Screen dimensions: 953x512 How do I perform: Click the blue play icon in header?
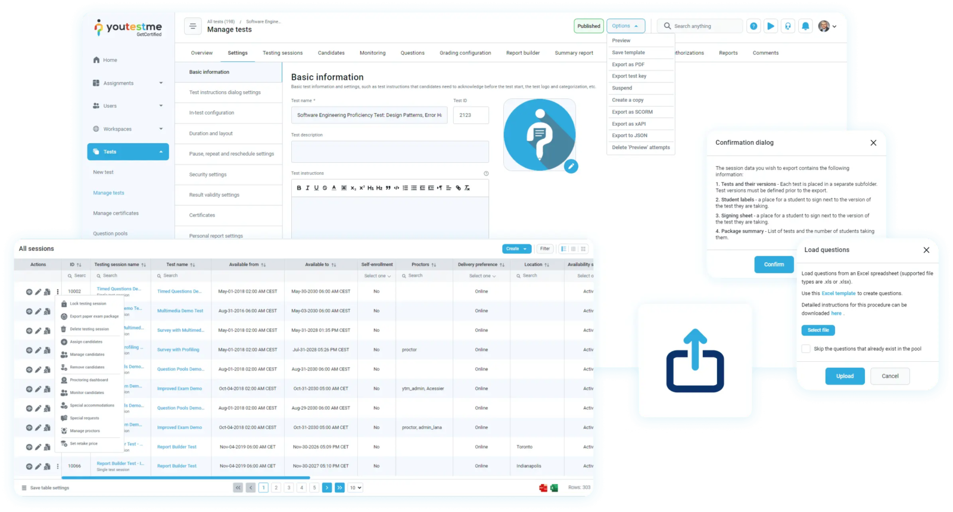771,26
